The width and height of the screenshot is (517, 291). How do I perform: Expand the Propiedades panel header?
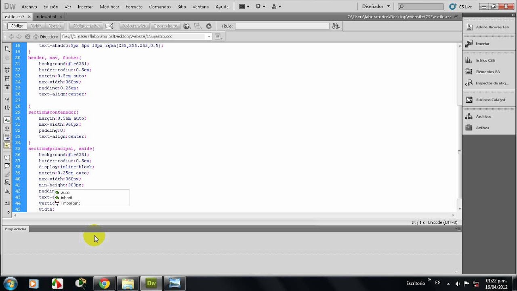click(15, 229)
